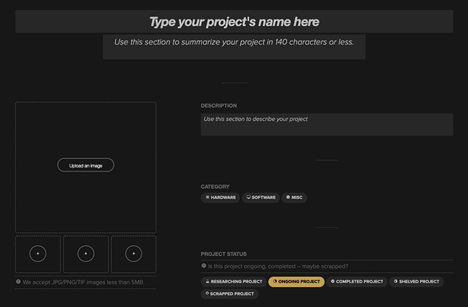Choose the Scrapped Project status
The height and width of the screenshot is (307, 468).
pos(229,294)
